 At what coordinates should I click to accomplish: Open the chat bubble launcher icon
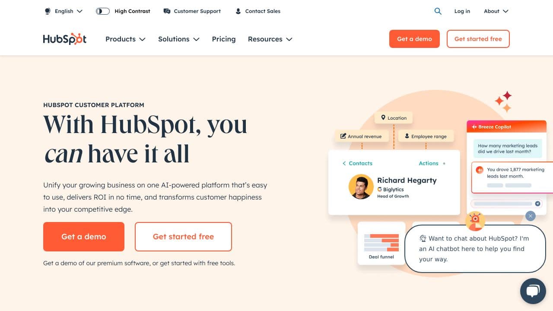(533, 291)
